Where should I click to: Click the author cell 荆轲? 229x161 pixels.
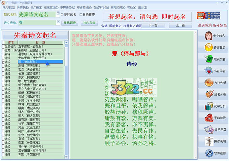(11, 54)
